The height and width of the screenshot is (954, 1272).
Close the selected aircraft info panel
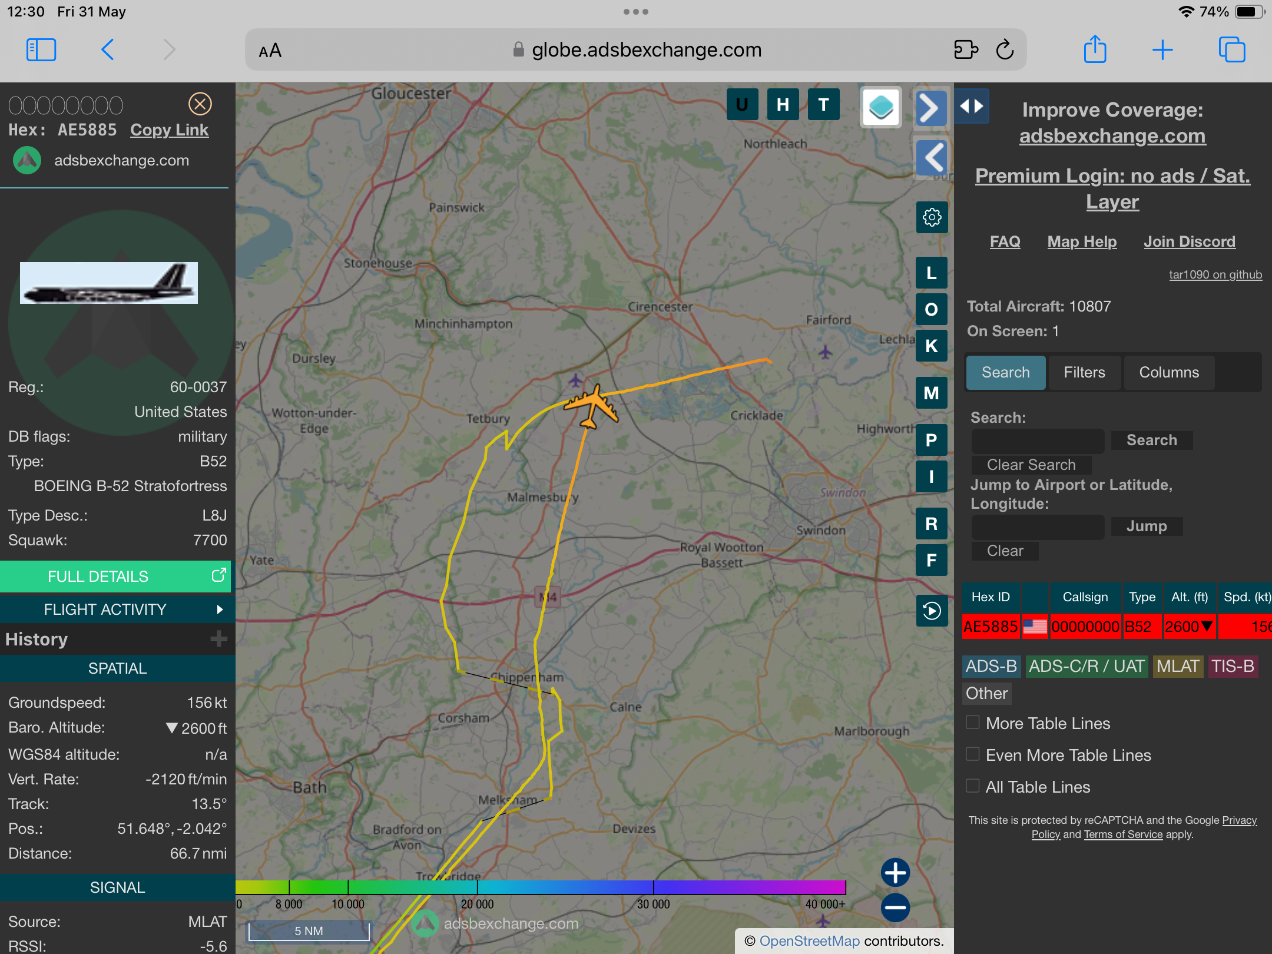point(200,104)
